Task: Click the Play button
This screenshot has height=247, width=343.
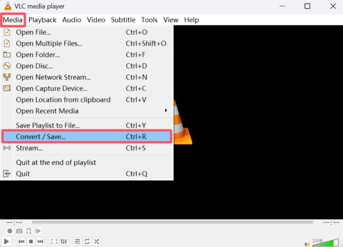Action: pos(7,241)
